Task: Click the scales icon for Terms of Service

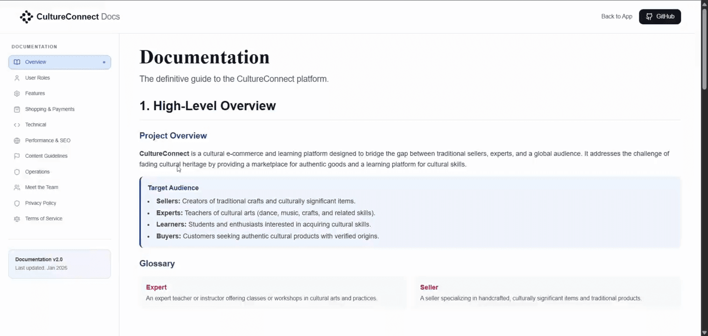Action: pyautogui.click(x=17, y=218)
